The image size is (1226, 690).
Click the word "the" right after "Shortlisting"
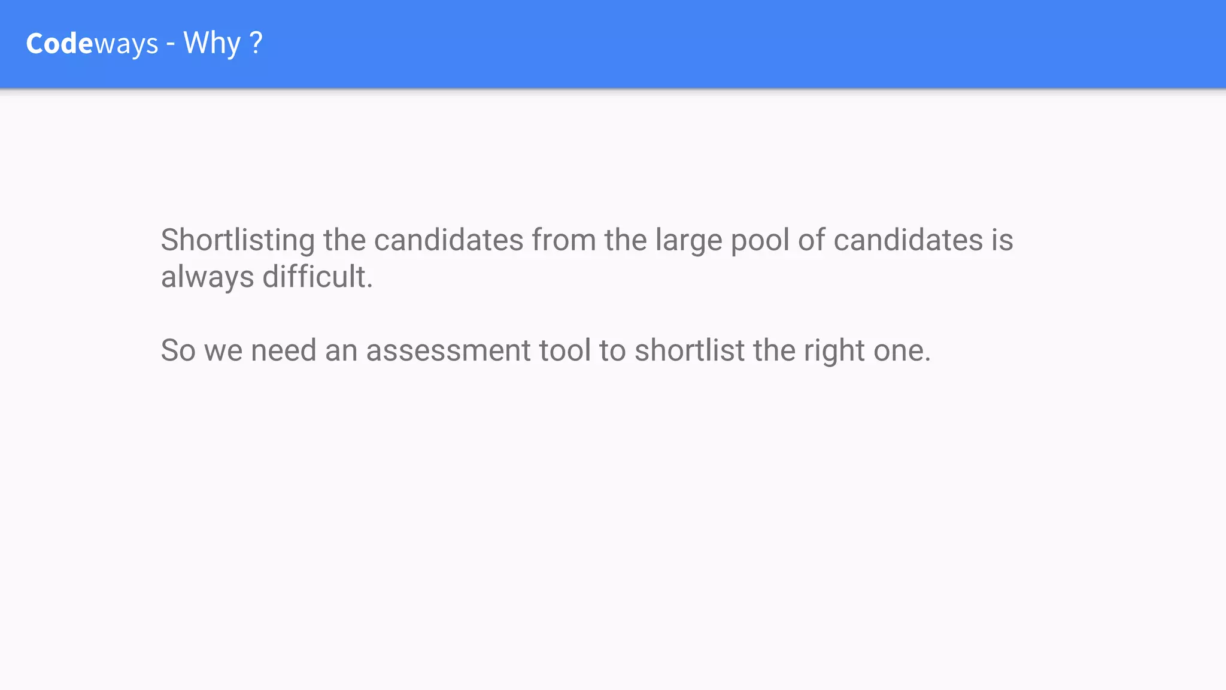[344, 240]
